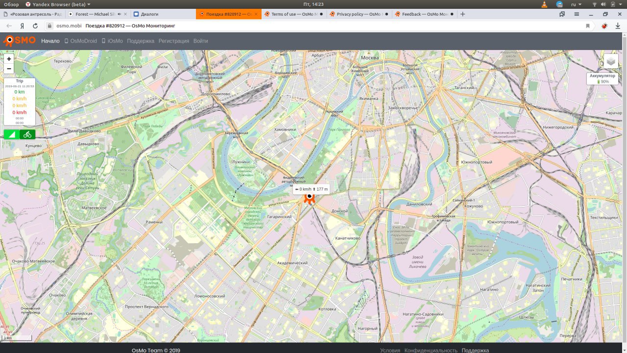Open the ladybug extension

click(605, 25)
